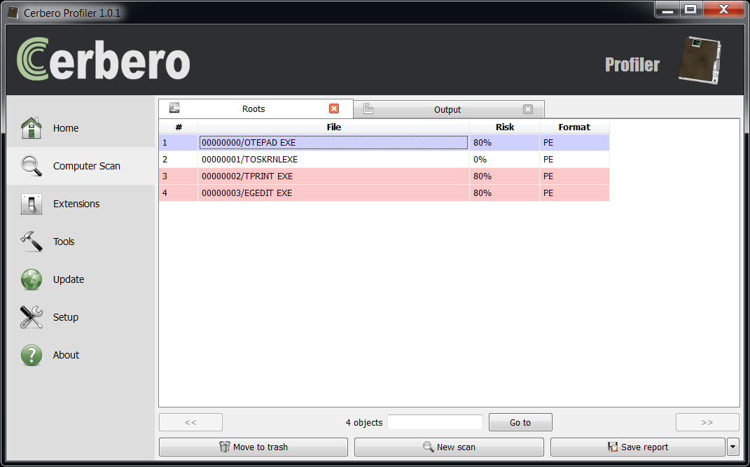Screen dimensions: 750x467
Task: Click the PE format of TPRINT EXE
Action: coord(574,176)
